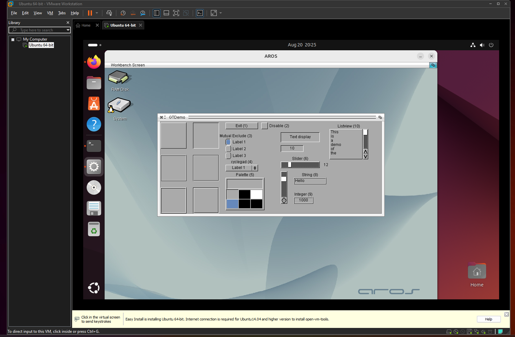Screen dimensions: 515x337
Task: Open the VM menu
Action: pos(50,13)
